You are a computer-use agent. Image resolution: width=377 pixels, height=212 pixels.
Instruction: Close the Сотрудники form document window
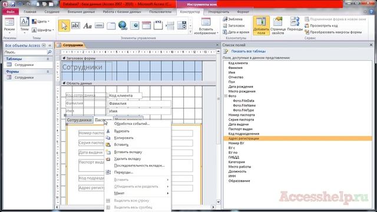(217, 45)
